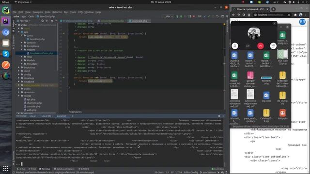This screenshot has width=310, height=174.
Task: Open db_dump.zip in the file window
Action: [282, 98]
